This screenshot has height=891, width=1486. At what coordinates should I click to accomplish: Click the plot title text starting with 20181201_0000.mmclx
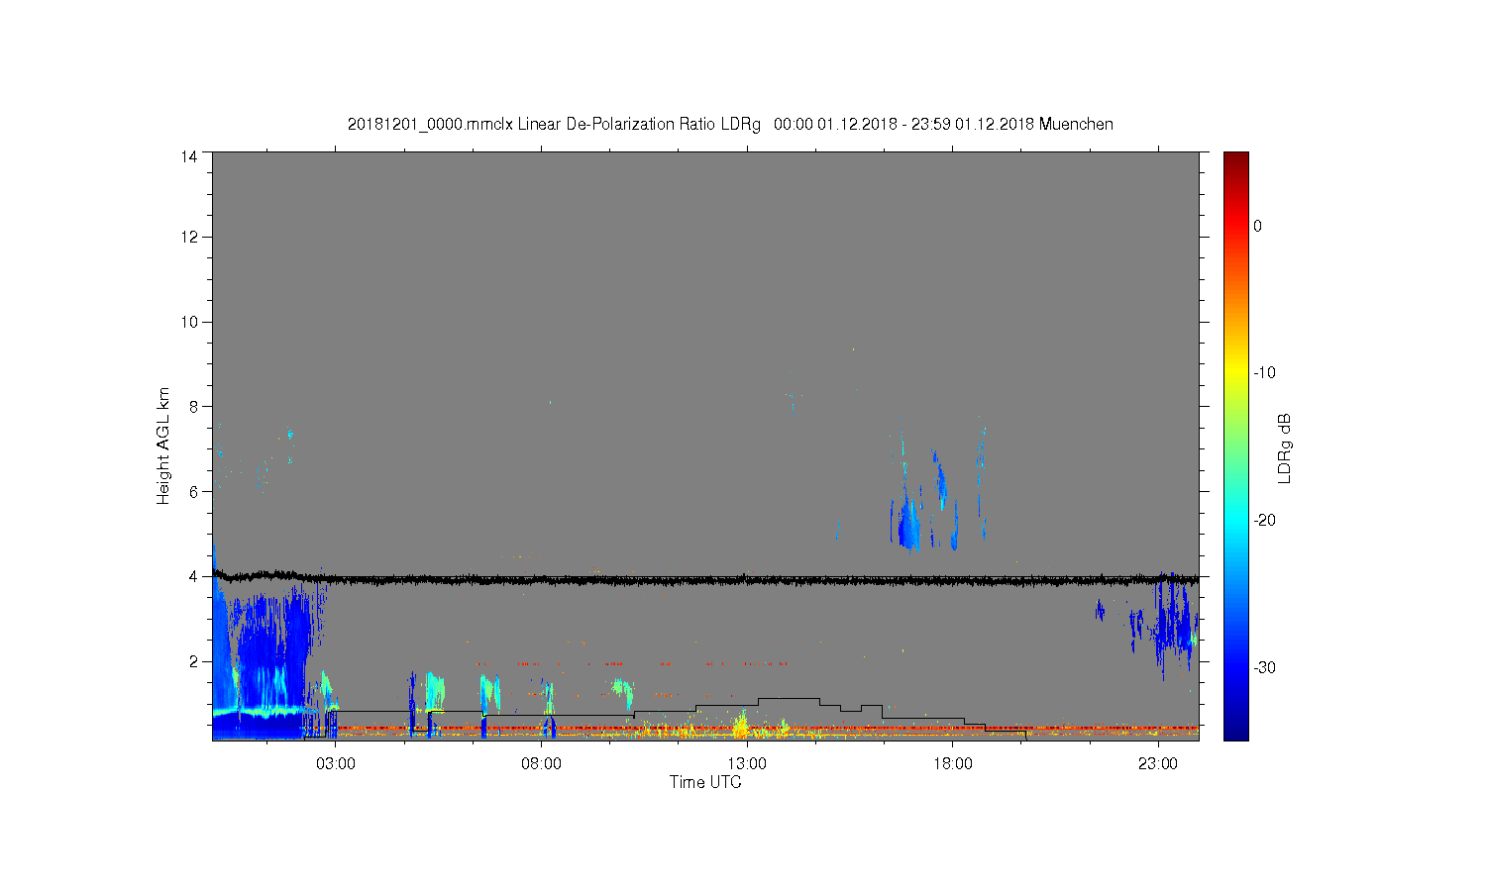[730, 125]
